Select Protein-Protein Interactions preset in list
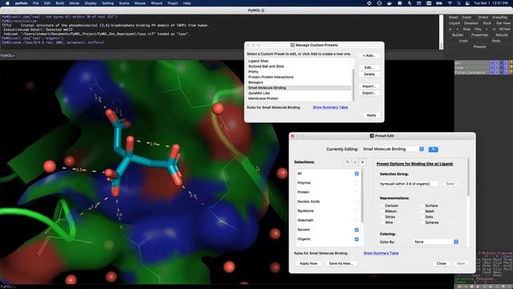Viewport: 513px width, 289px height. pos(299,77)
